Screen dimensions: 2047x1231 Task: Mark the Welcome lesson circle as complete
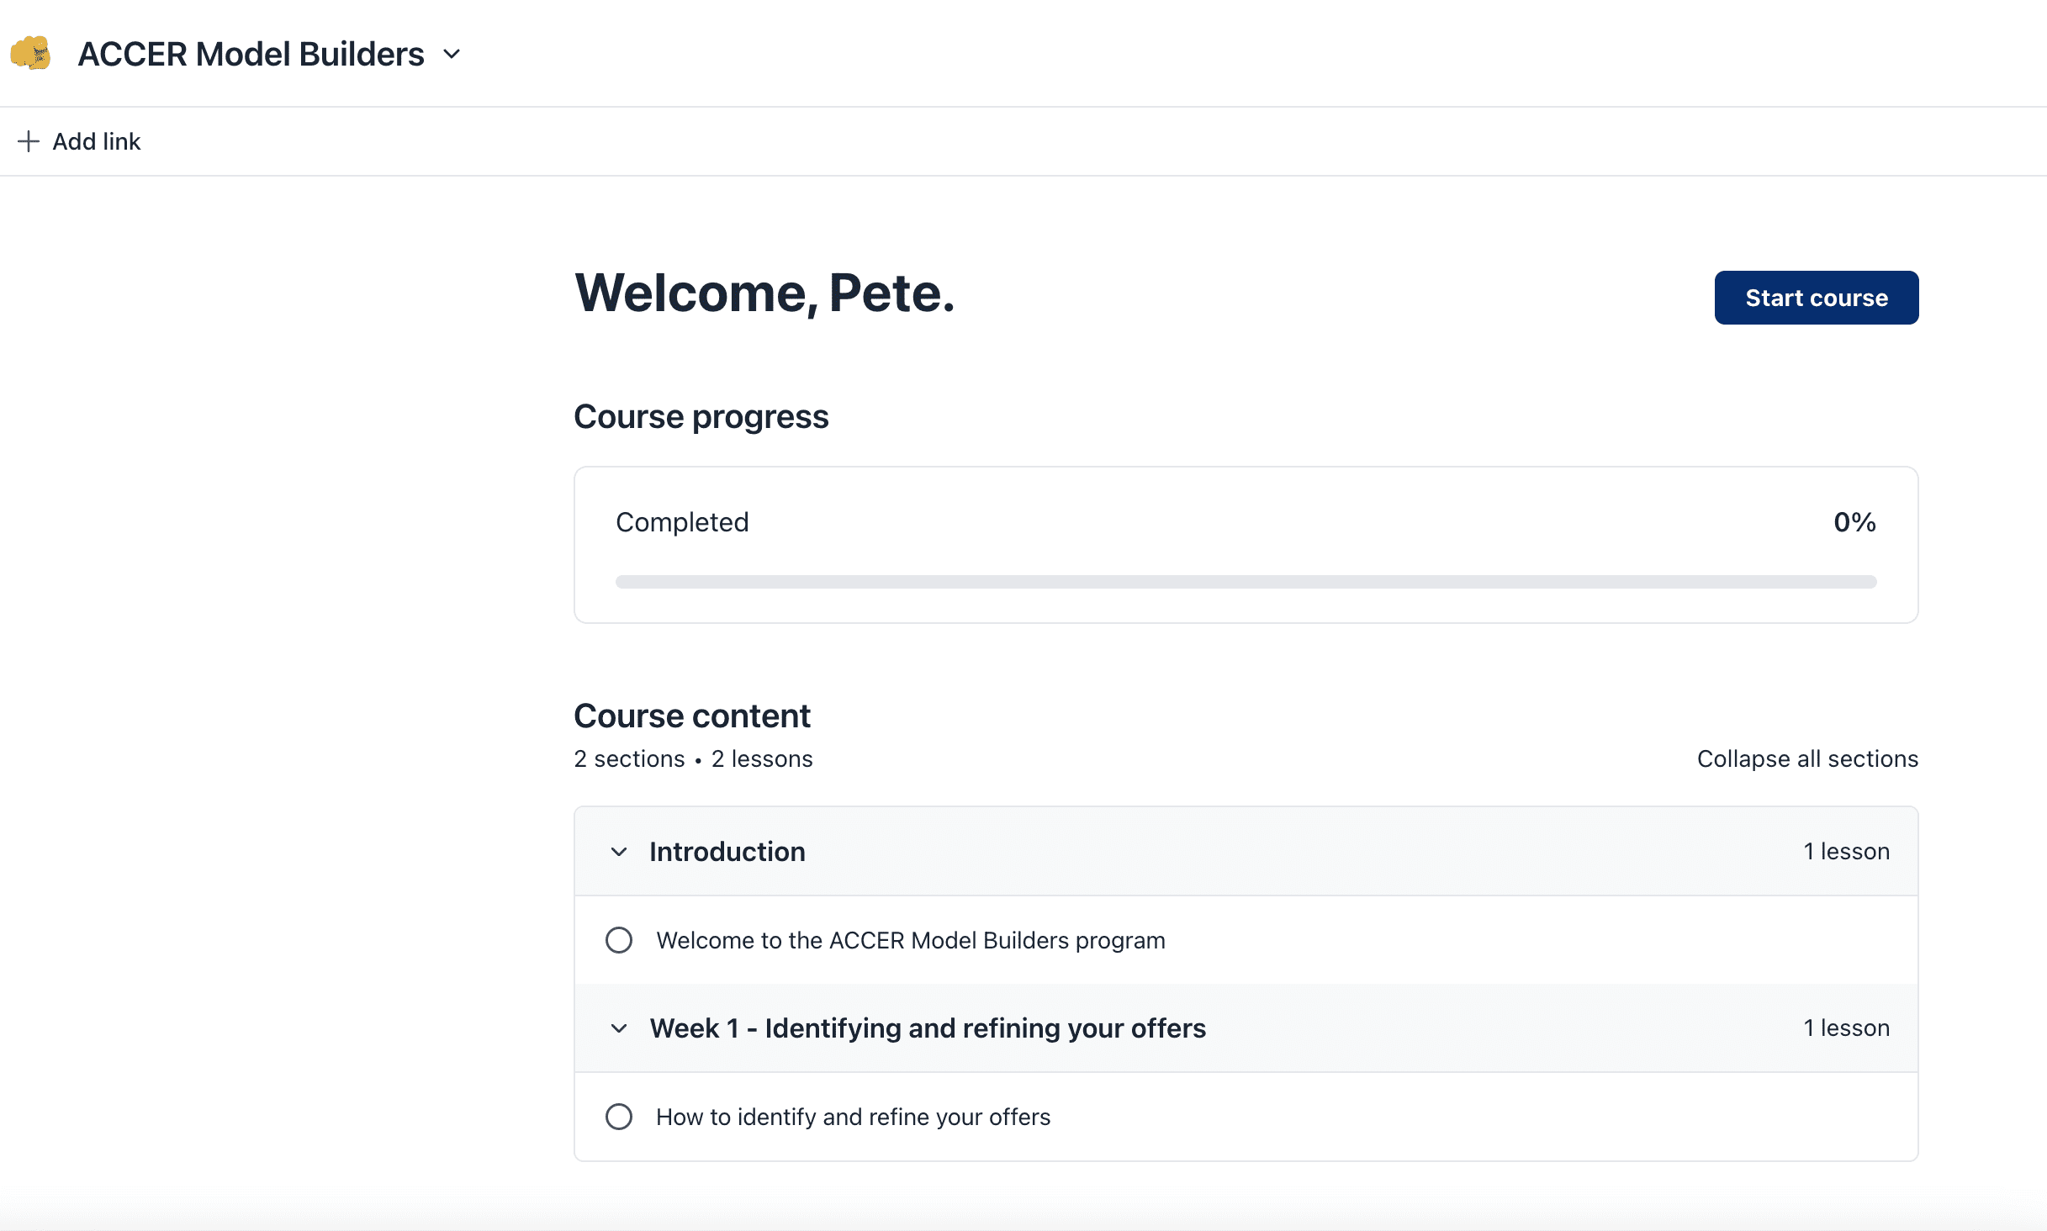[x=619, y=940]
